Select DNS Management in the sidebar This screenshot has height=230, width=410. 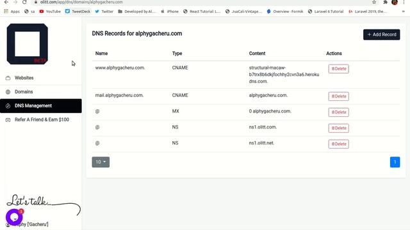tap(41, 105)
